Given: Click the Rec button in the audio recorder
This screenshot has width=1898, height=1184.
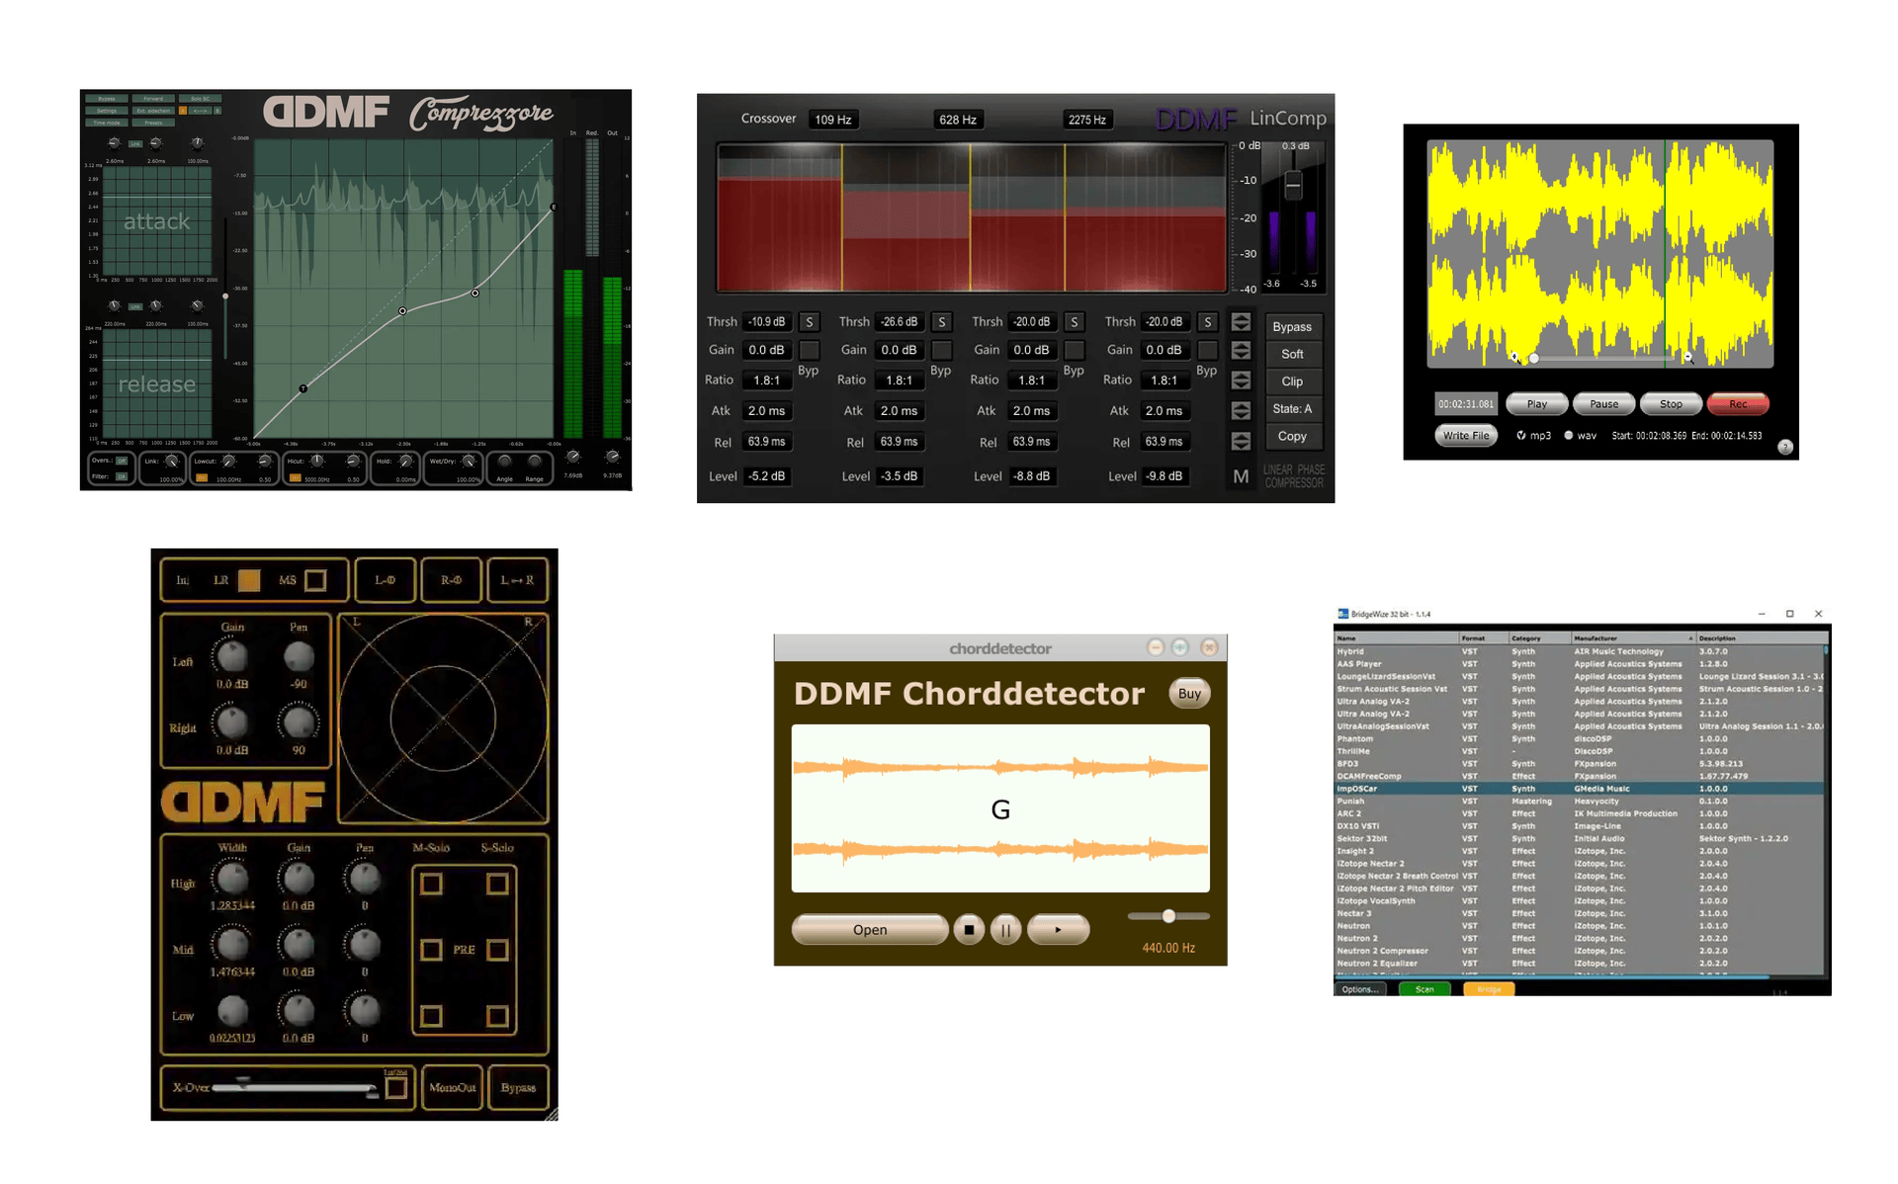Looking at the screenshot, I should [1738, 403].
